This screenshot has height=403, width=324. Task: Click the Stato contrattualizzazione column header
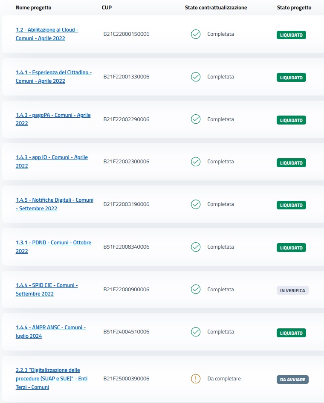216,8
